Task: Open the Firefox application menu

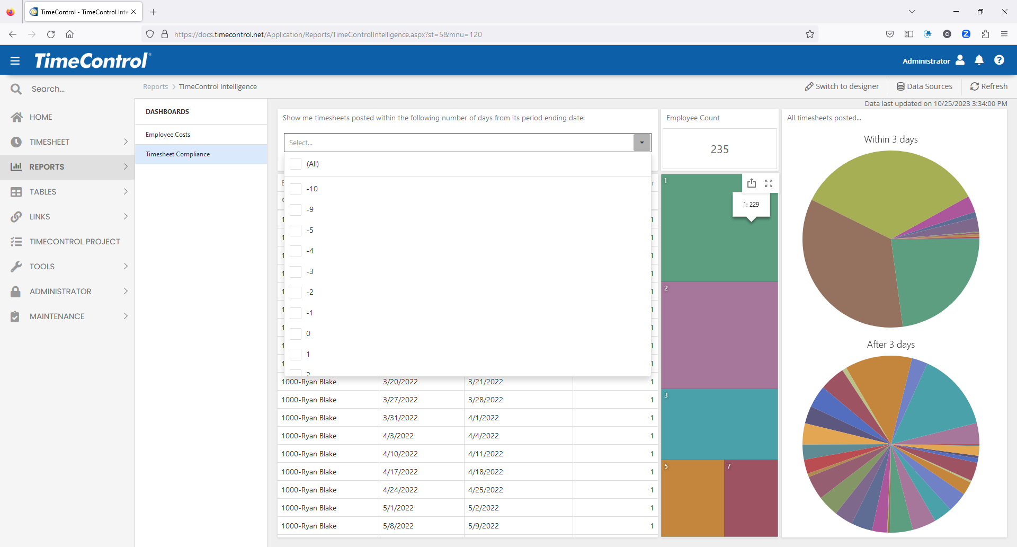Action: pyautogui.click(x=1004, y=34)
